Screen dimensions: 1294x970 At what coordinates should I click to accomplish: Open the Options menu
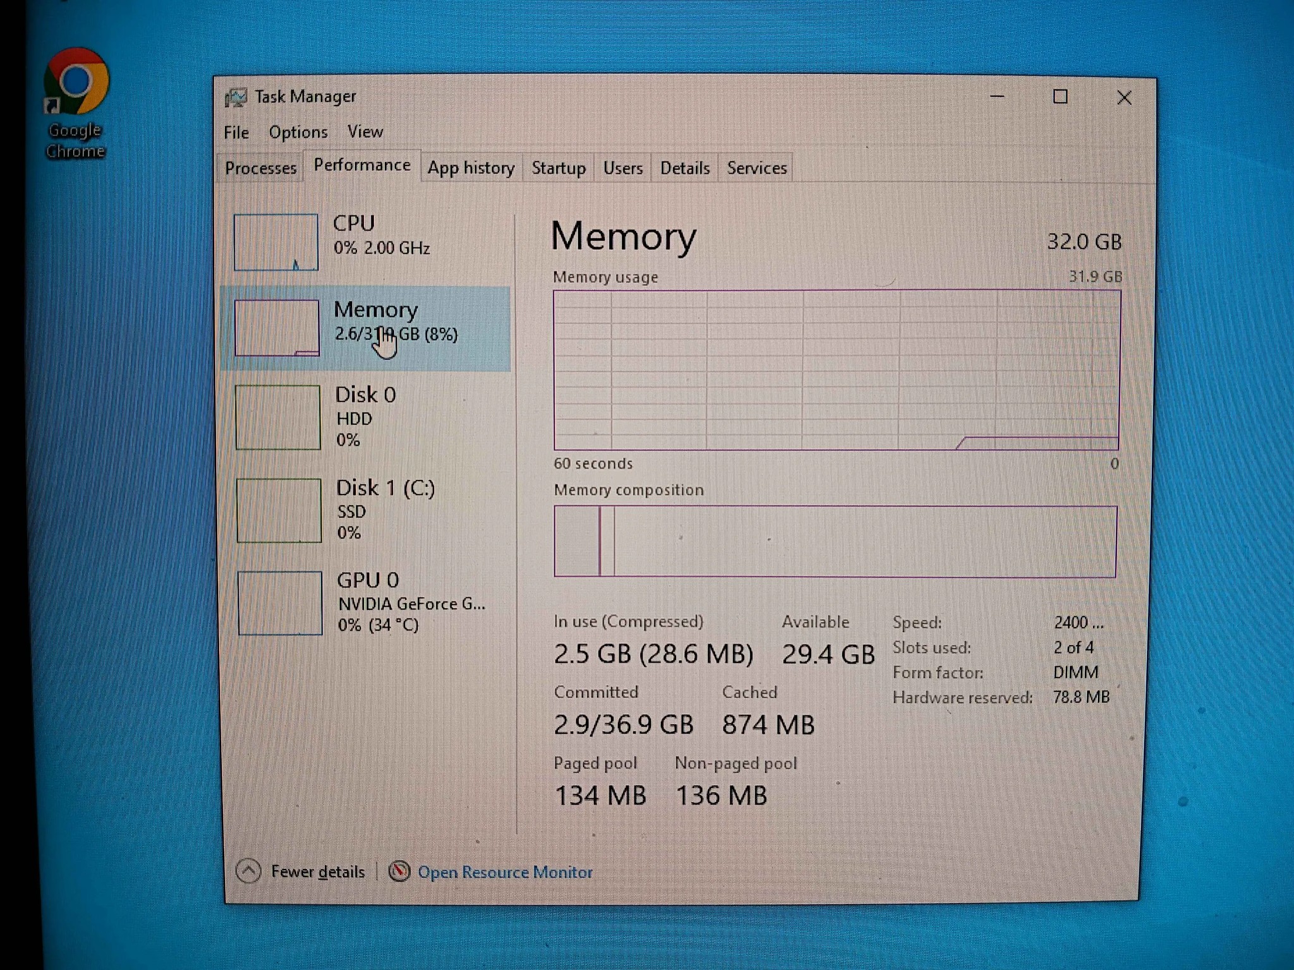coord(298,132)
